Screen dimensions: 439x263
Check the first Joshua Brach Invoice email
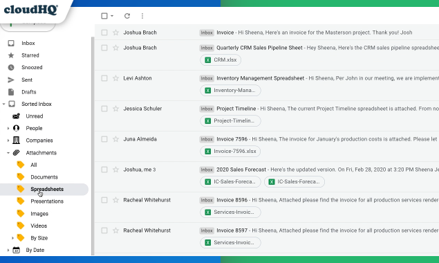click(104, 33)
